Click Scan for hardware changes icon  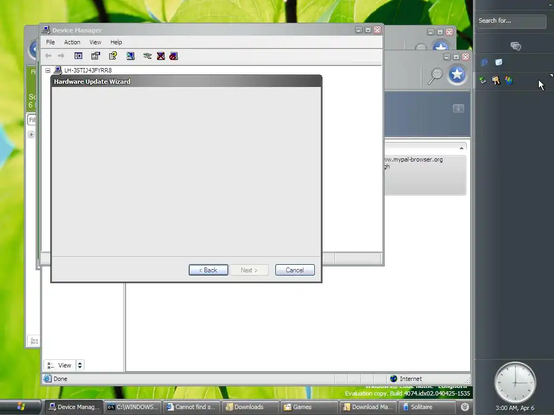click(130, 56)
